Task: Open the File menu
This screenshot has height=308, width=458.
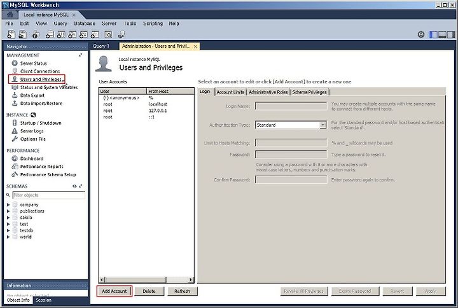Action: click(9, 24)
